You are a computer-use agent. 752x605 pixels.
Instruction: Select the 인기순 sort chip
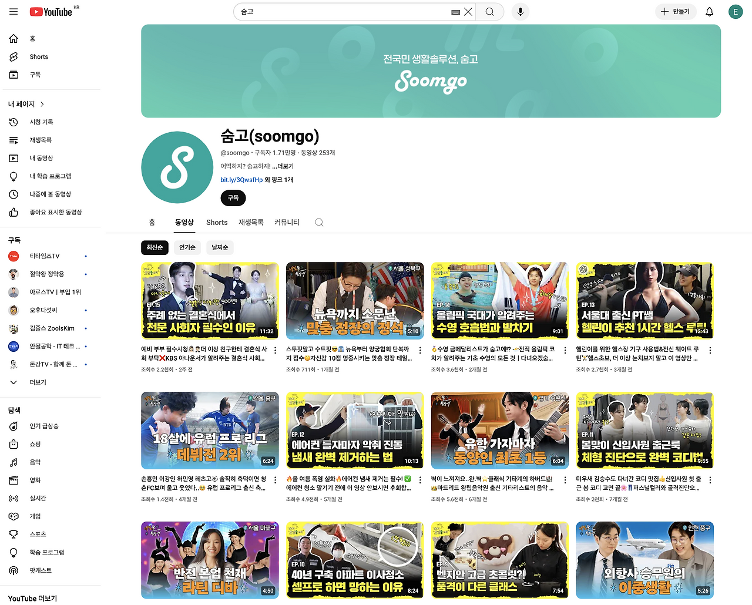pos(187,248)
